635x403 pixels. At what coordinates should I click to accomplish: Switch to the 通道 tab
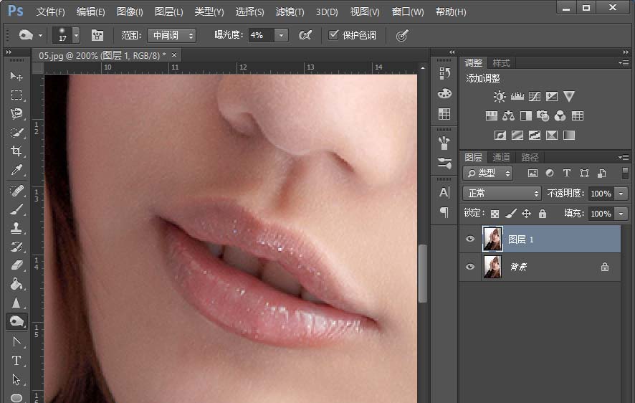502,157
